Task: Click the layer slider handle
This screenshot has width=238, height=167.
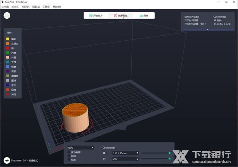Action: tap(169, 153)
